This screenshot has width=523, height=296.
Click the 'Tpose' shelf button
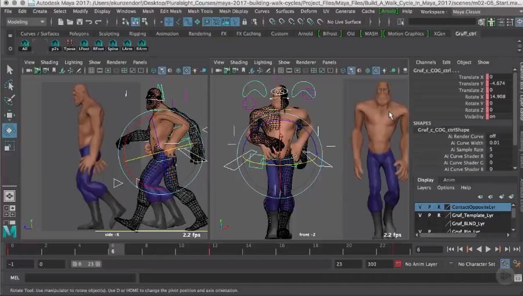69,45
